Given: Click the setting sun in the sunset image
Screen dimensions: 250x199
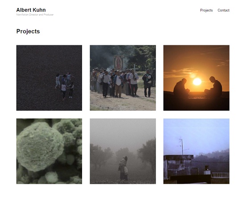Looking at the screenshot, I should 197,82.
